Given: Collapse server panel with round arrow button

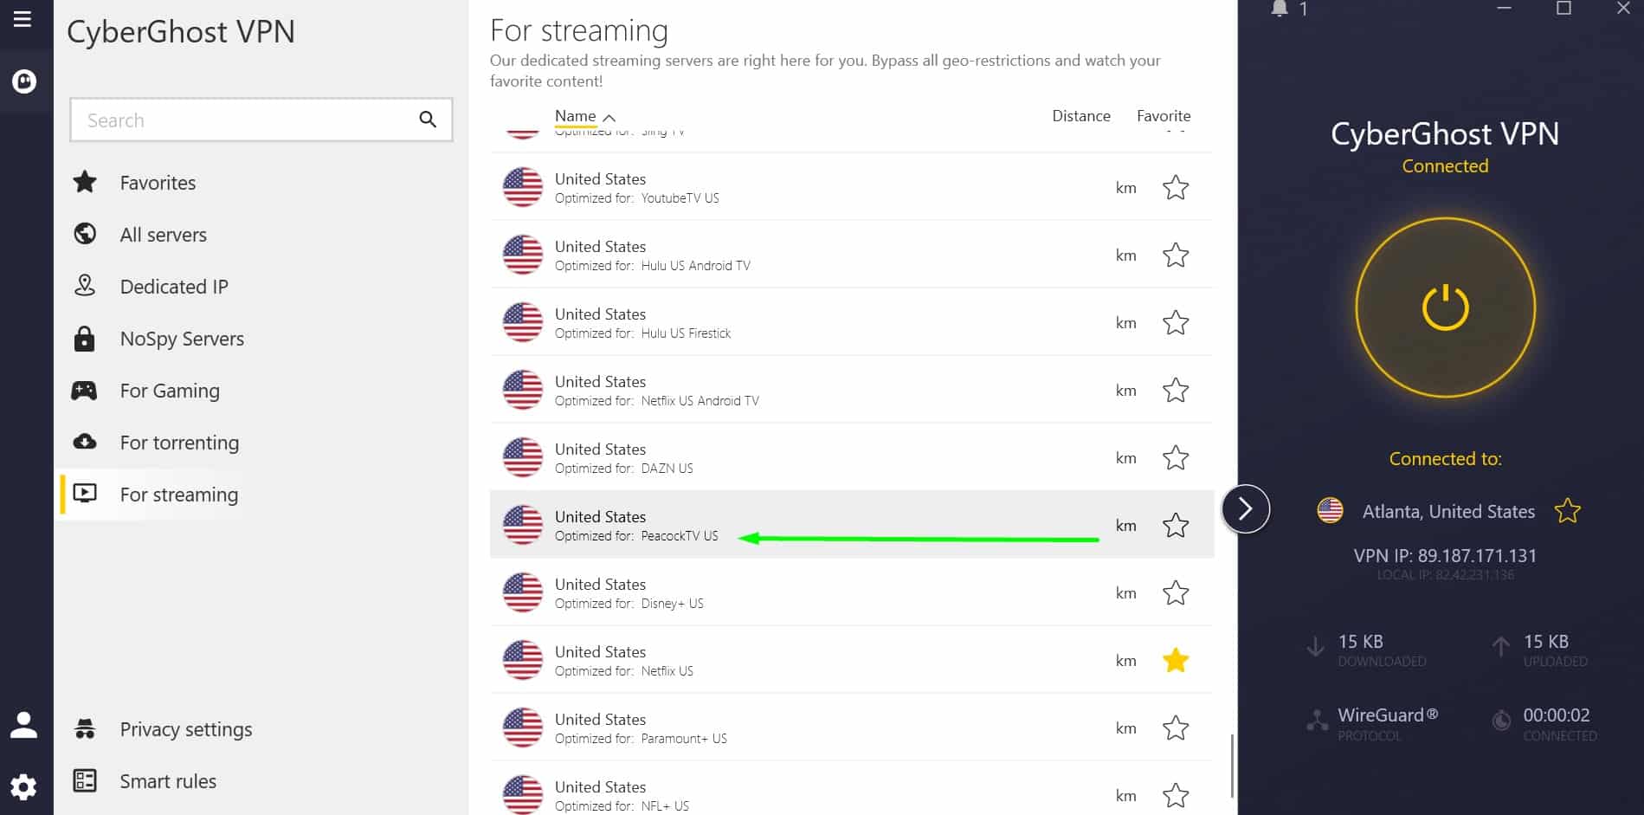Looking at the screenshot, I should pos(1245,508).
